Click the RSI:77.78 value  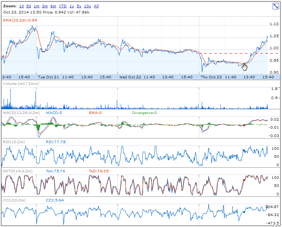[56, 142]
